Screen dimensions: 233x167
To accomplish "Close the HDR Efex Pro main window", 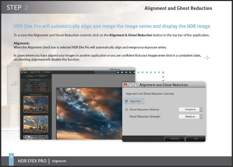I will (x=22, y=69).
